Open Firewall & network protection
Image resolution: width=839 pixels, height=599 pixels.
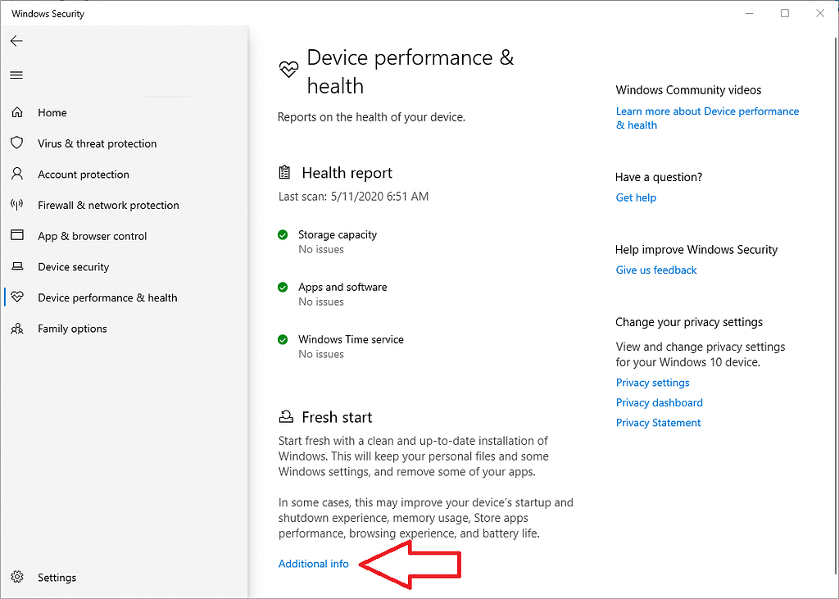click(125, 205)
